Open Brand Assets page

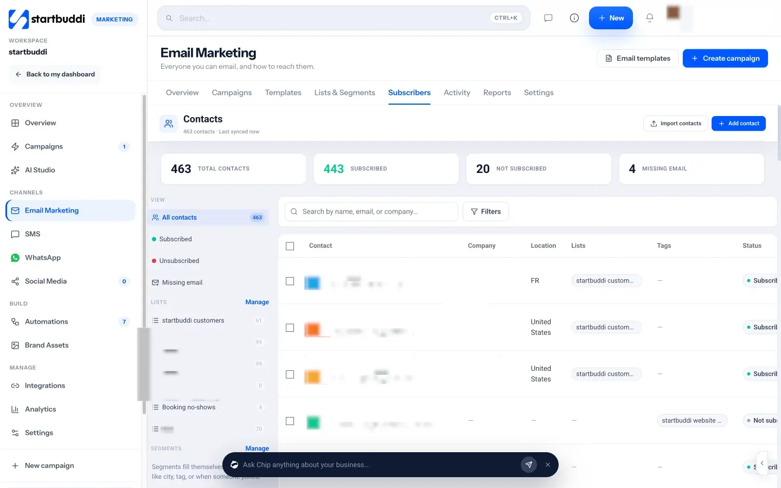71,345
